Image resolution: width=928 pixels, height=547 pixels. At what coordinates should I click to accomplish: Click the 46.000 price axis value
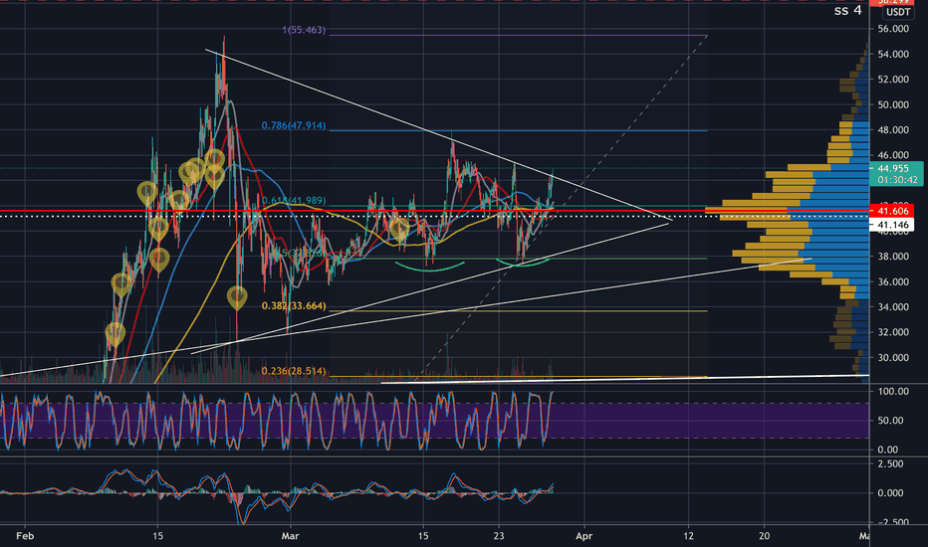[x=893, y=155]
